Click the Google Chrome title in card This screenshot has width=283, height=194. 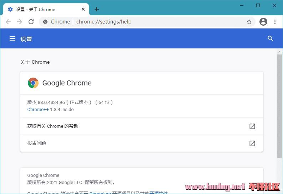[67, 83]
